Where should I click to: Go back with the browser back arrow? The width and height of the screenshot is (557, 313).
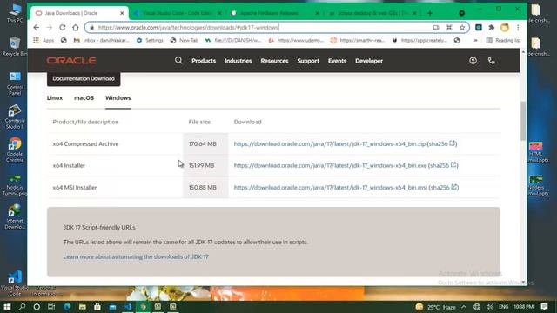click(x=37, y=27)
